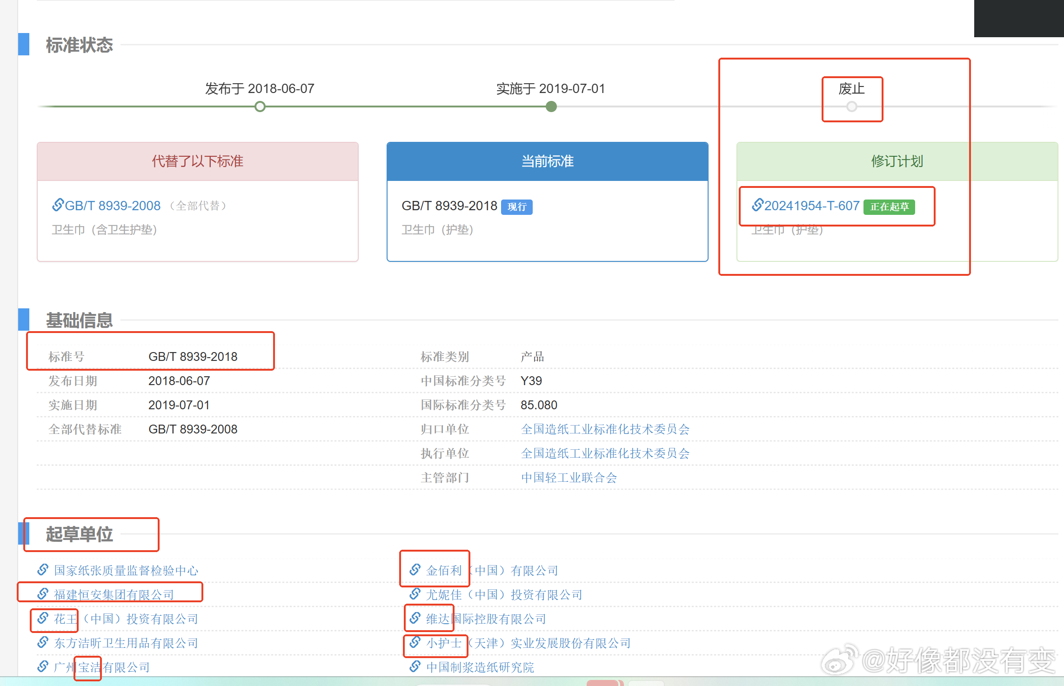Screen dimensions: 1064x686
Task: Click link icon before 尤妮佳（中国）投资有限公司
Action: (415, 594)
